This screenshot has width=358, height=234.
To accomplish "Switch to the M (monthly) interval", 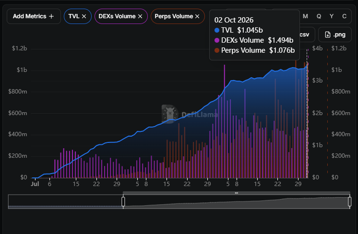I will [x=305, y=16].
